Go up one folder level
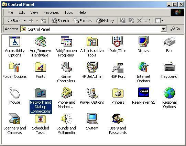This screenshot has width=186, height=146. 43,21
